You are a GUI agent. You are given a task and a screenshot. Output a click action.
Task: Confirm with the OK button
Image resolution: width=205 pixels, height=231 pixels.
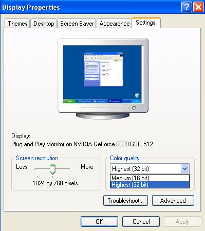[x=99, y=222]
